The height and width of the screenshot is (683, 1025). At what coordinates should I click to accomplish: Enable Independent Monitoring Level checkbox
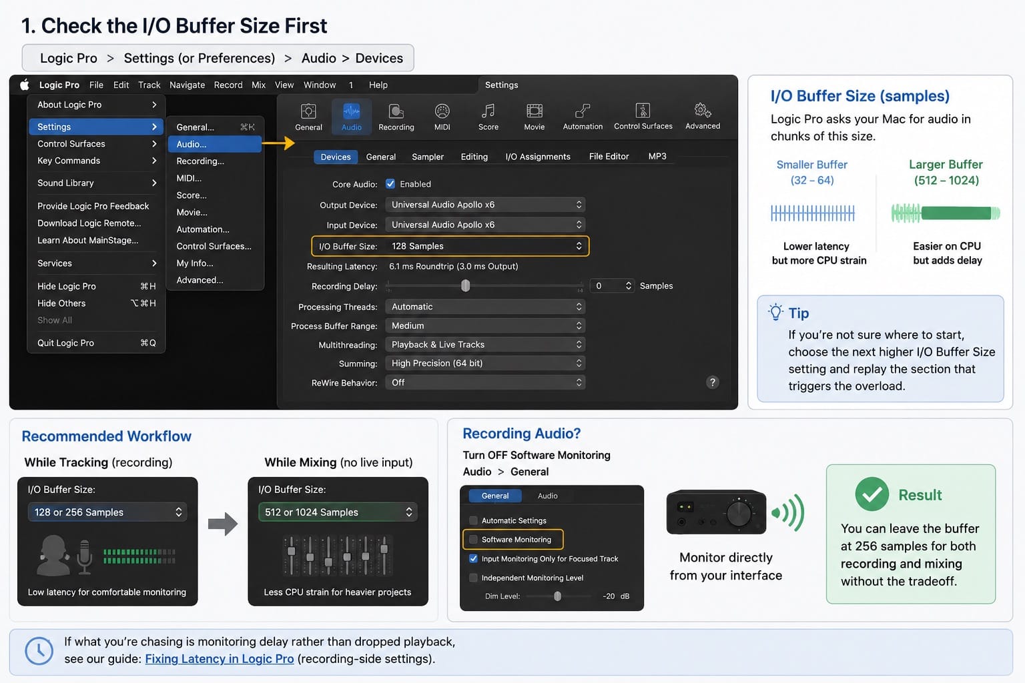coord(473,578)
